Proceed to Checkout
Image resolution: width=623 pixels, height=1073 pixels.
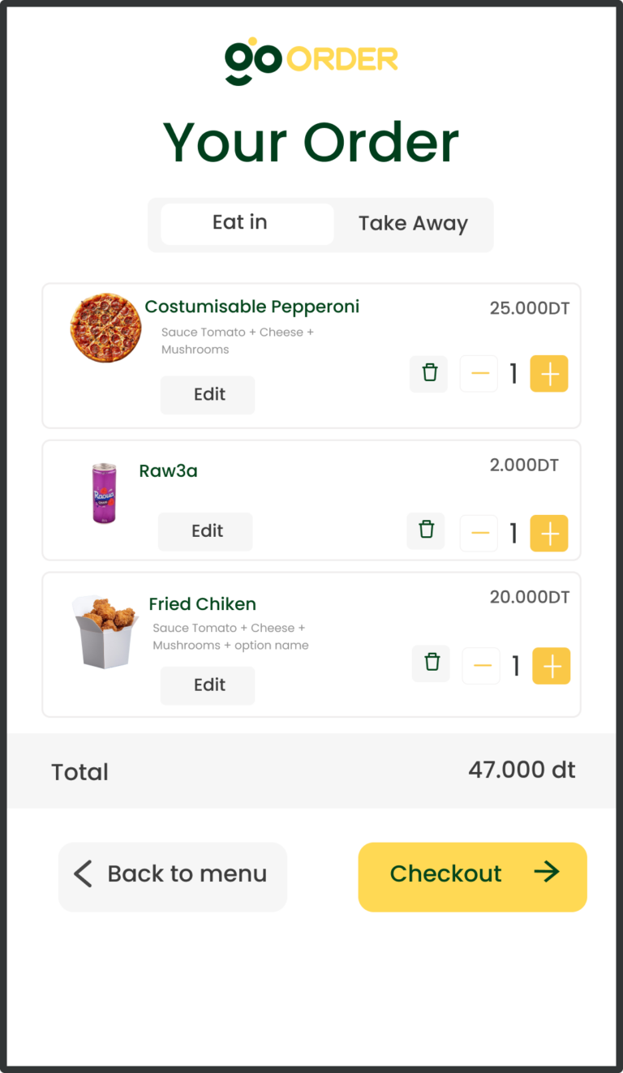[472, 877]
